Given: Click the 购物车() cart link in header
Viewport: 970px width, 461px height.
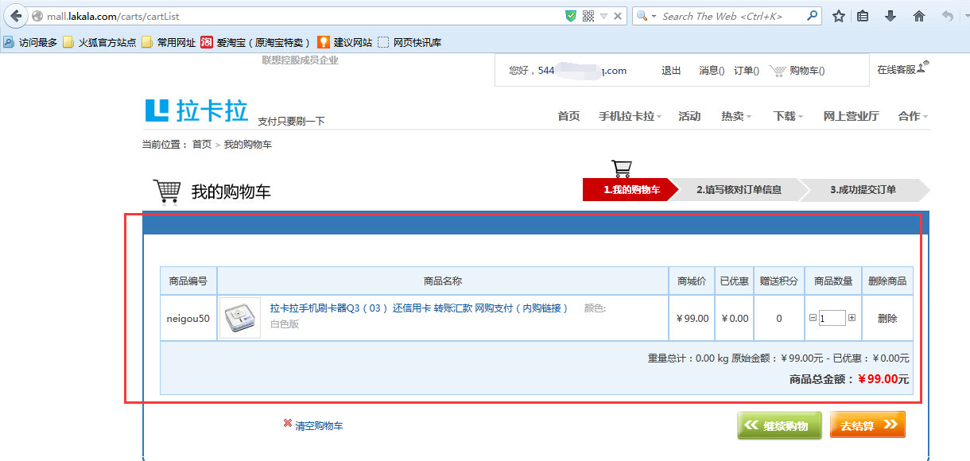Looking at the screenshot, I should pos(807,71).
